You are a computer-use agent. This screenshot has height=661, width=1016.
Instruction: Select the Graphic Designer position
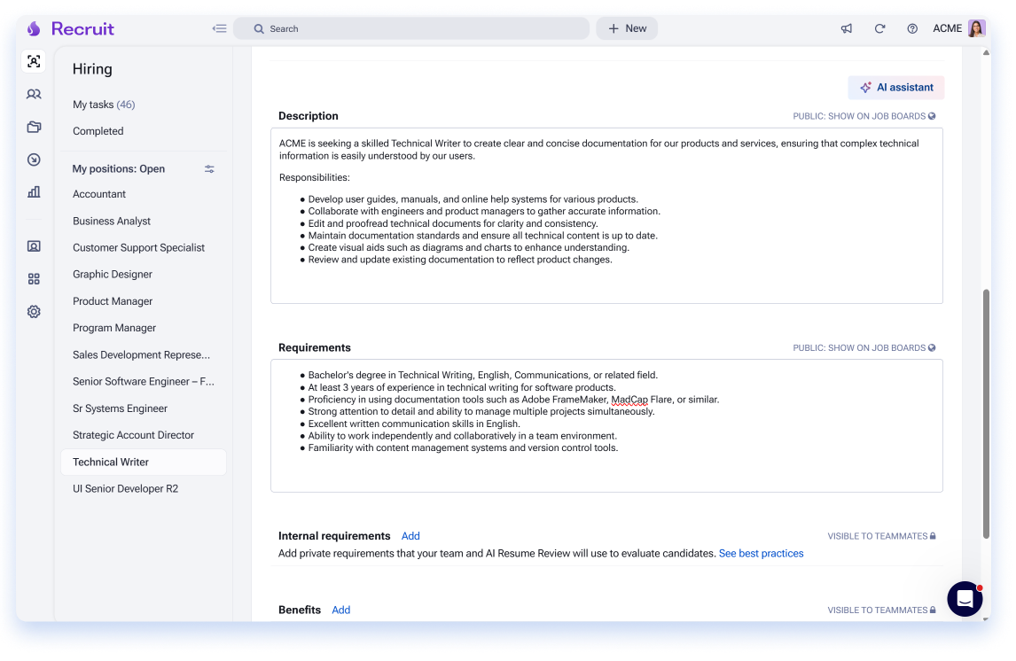coord(112,275)
